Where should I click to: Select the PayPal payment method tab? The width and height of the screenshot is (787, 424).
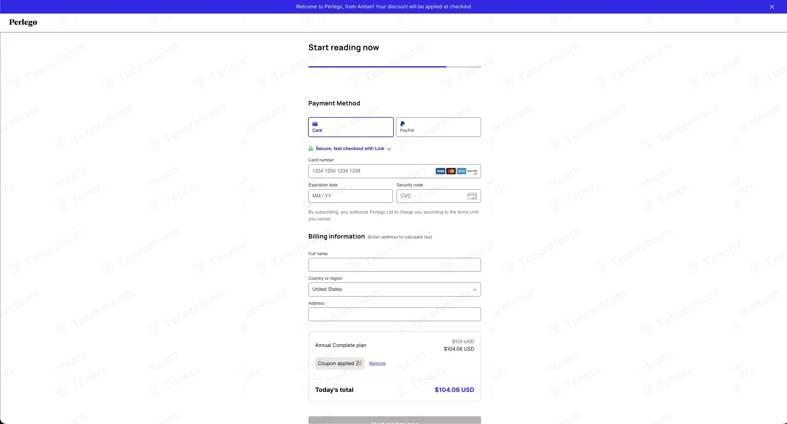point(439,127)
